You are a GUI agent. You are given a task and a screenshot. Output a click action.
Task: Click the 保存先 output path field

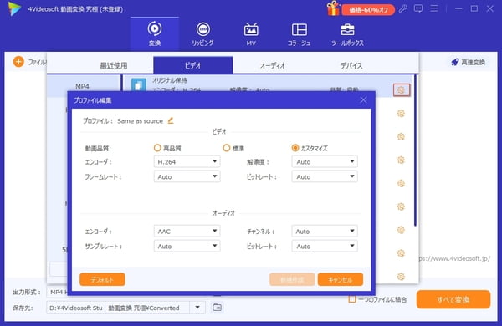tap(118, 308)
